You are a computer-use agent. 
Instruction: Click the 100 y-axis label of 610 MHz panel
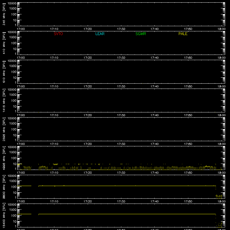(x=14, y=72)
